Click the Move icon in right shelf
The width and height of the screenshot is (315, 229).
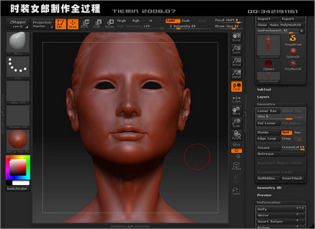237,111
